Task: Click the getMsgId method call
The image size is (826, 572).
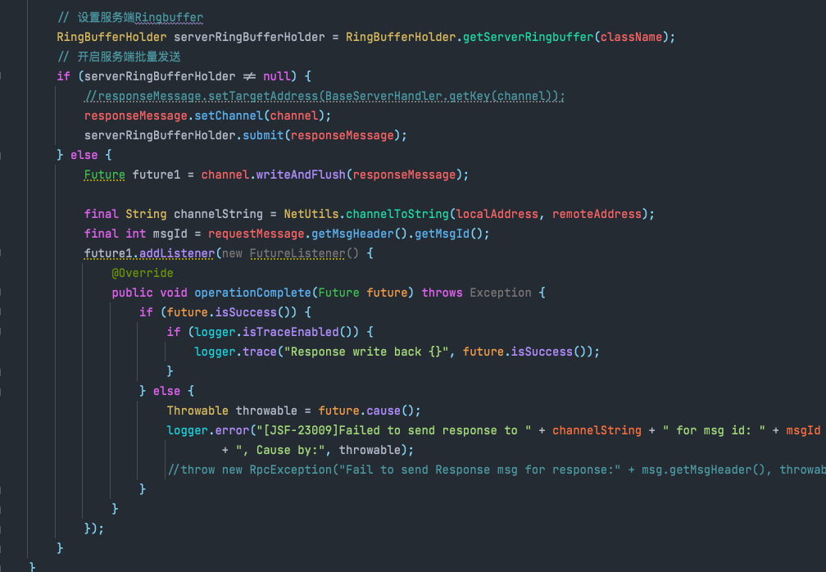Action: point(442,234)
